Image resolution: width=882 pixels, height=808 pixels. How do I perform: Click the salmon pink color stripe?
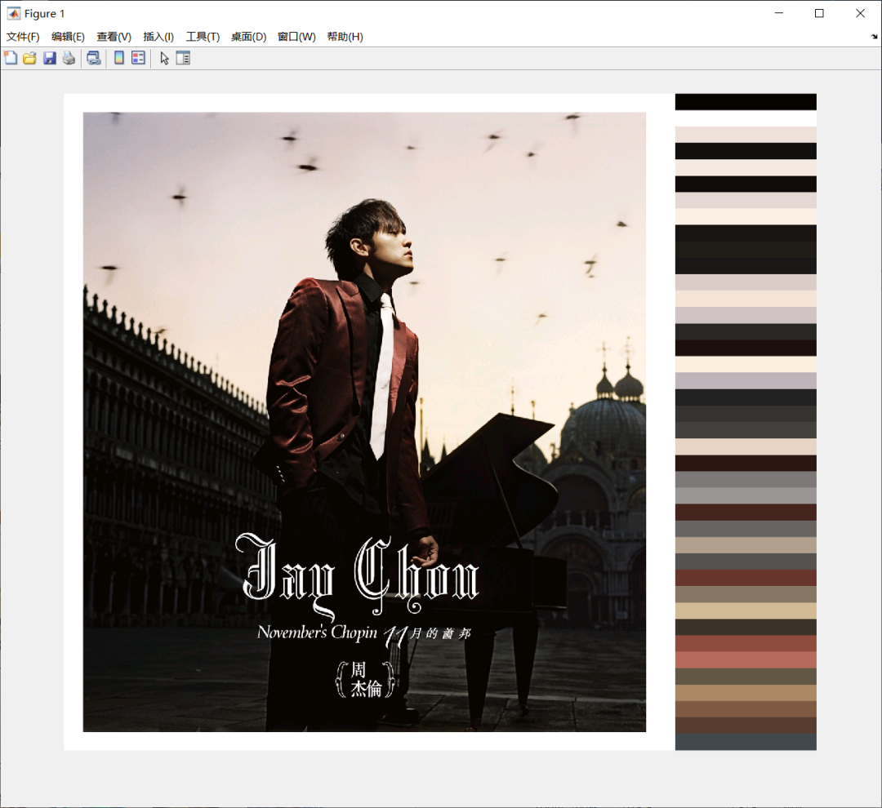(746, 659)
